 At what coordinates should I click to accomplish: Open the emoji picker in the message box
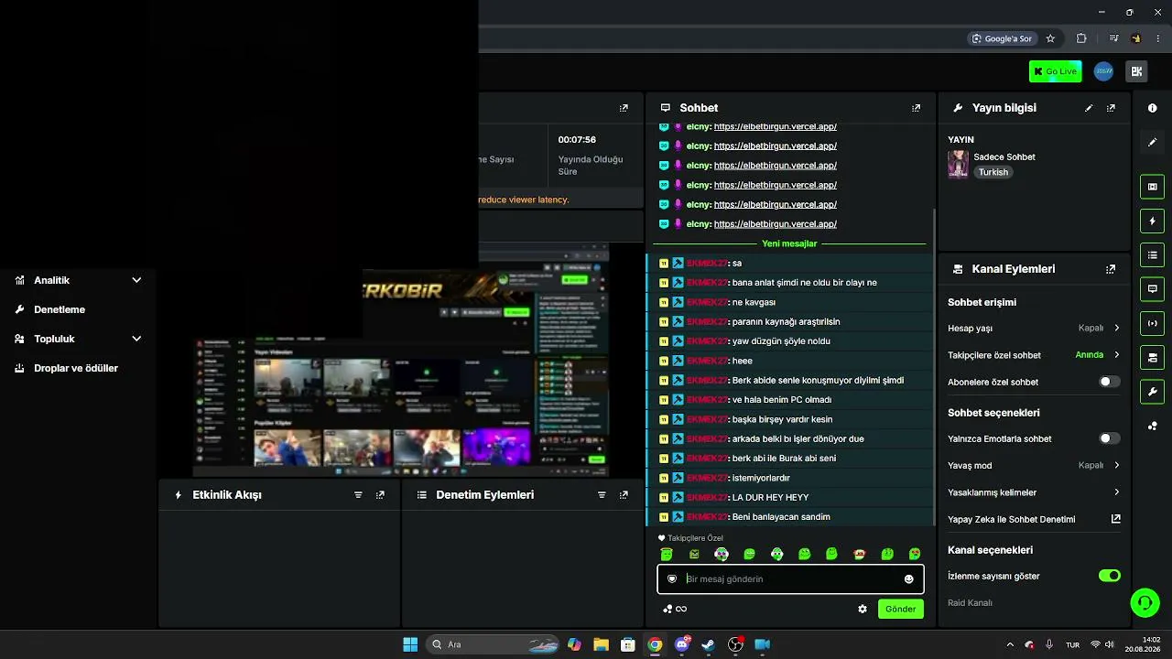click(x=908, y=579)
